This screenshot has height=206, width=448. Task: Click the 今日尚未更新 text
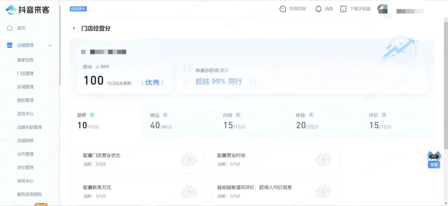(119, 83)
